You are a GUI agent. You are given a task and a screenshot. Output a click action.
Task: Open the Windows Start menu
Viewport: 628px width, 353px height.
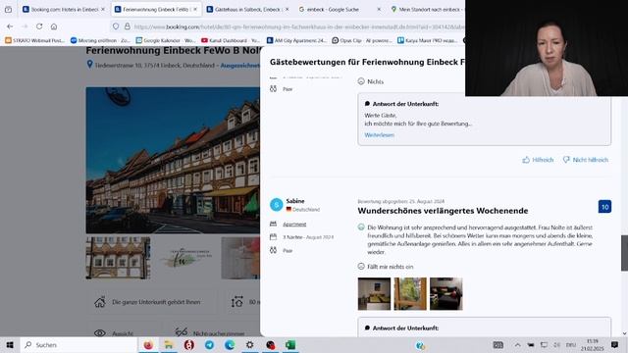(x=10, y=345)
